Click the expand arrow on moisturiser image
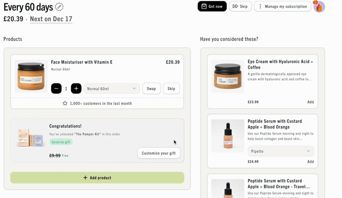The height and width of the screenshot is (198, 342). pyautogui.click(x=42, y=64)
